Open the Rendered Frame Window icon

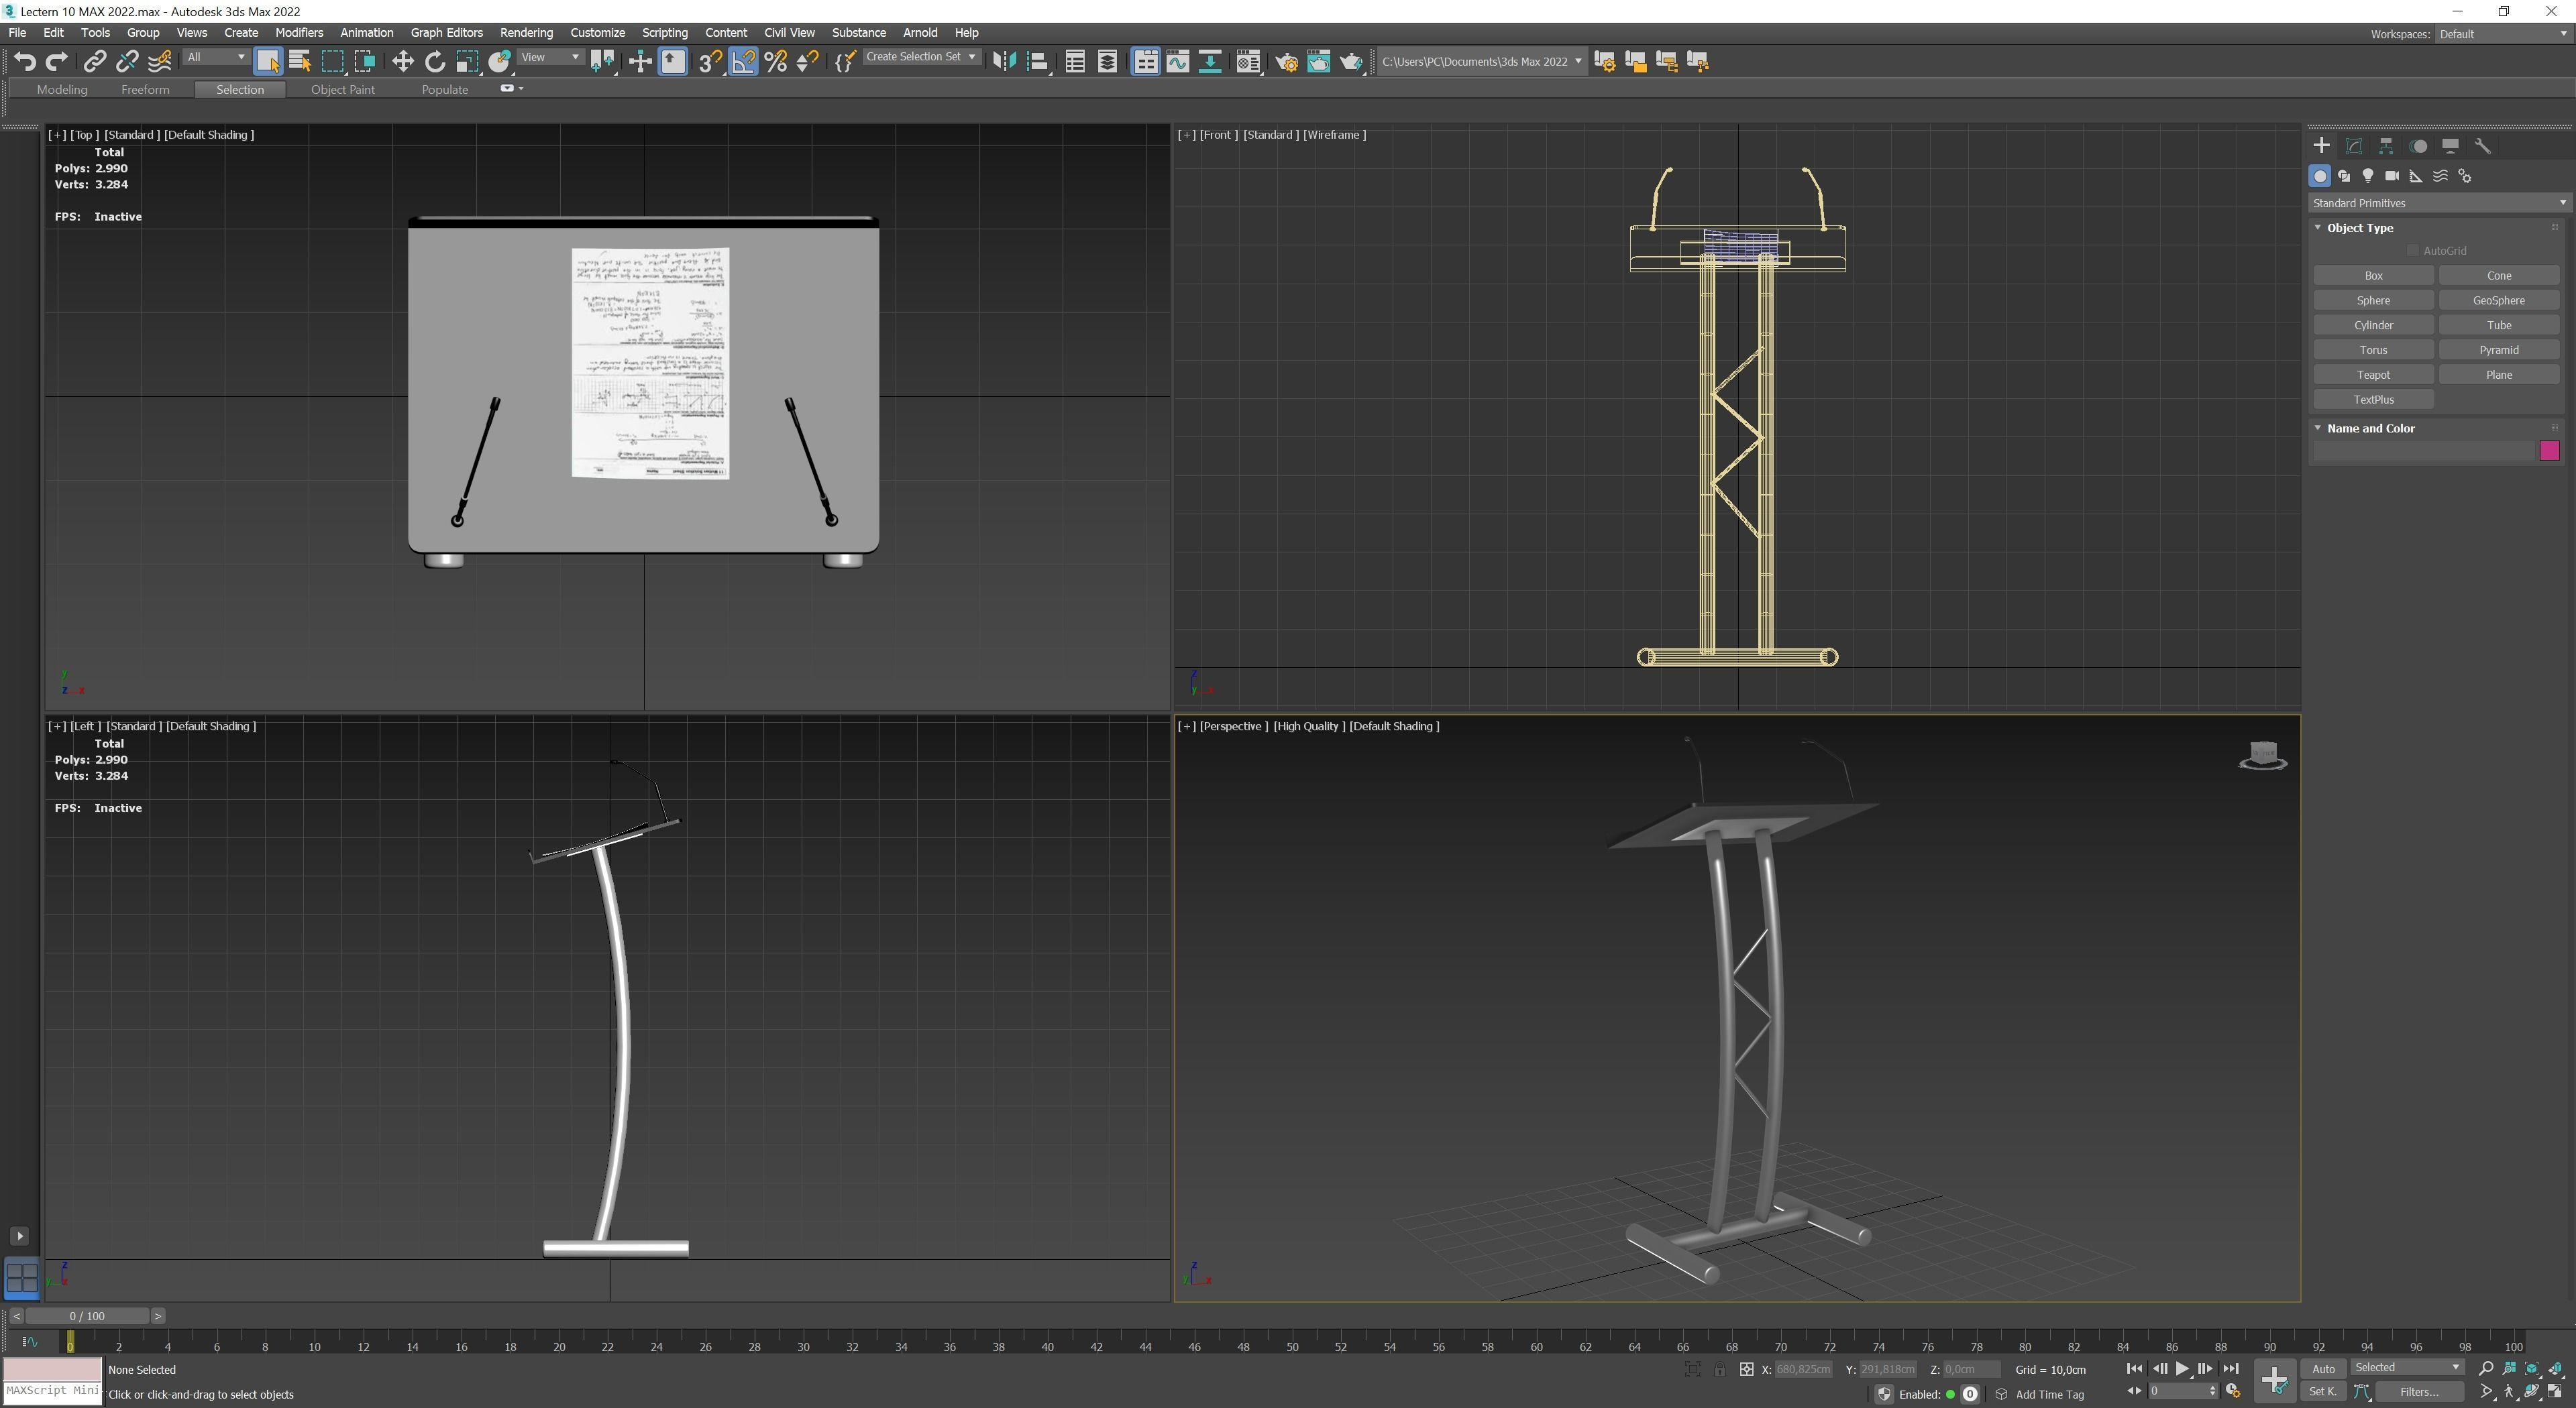(1318, 62)
